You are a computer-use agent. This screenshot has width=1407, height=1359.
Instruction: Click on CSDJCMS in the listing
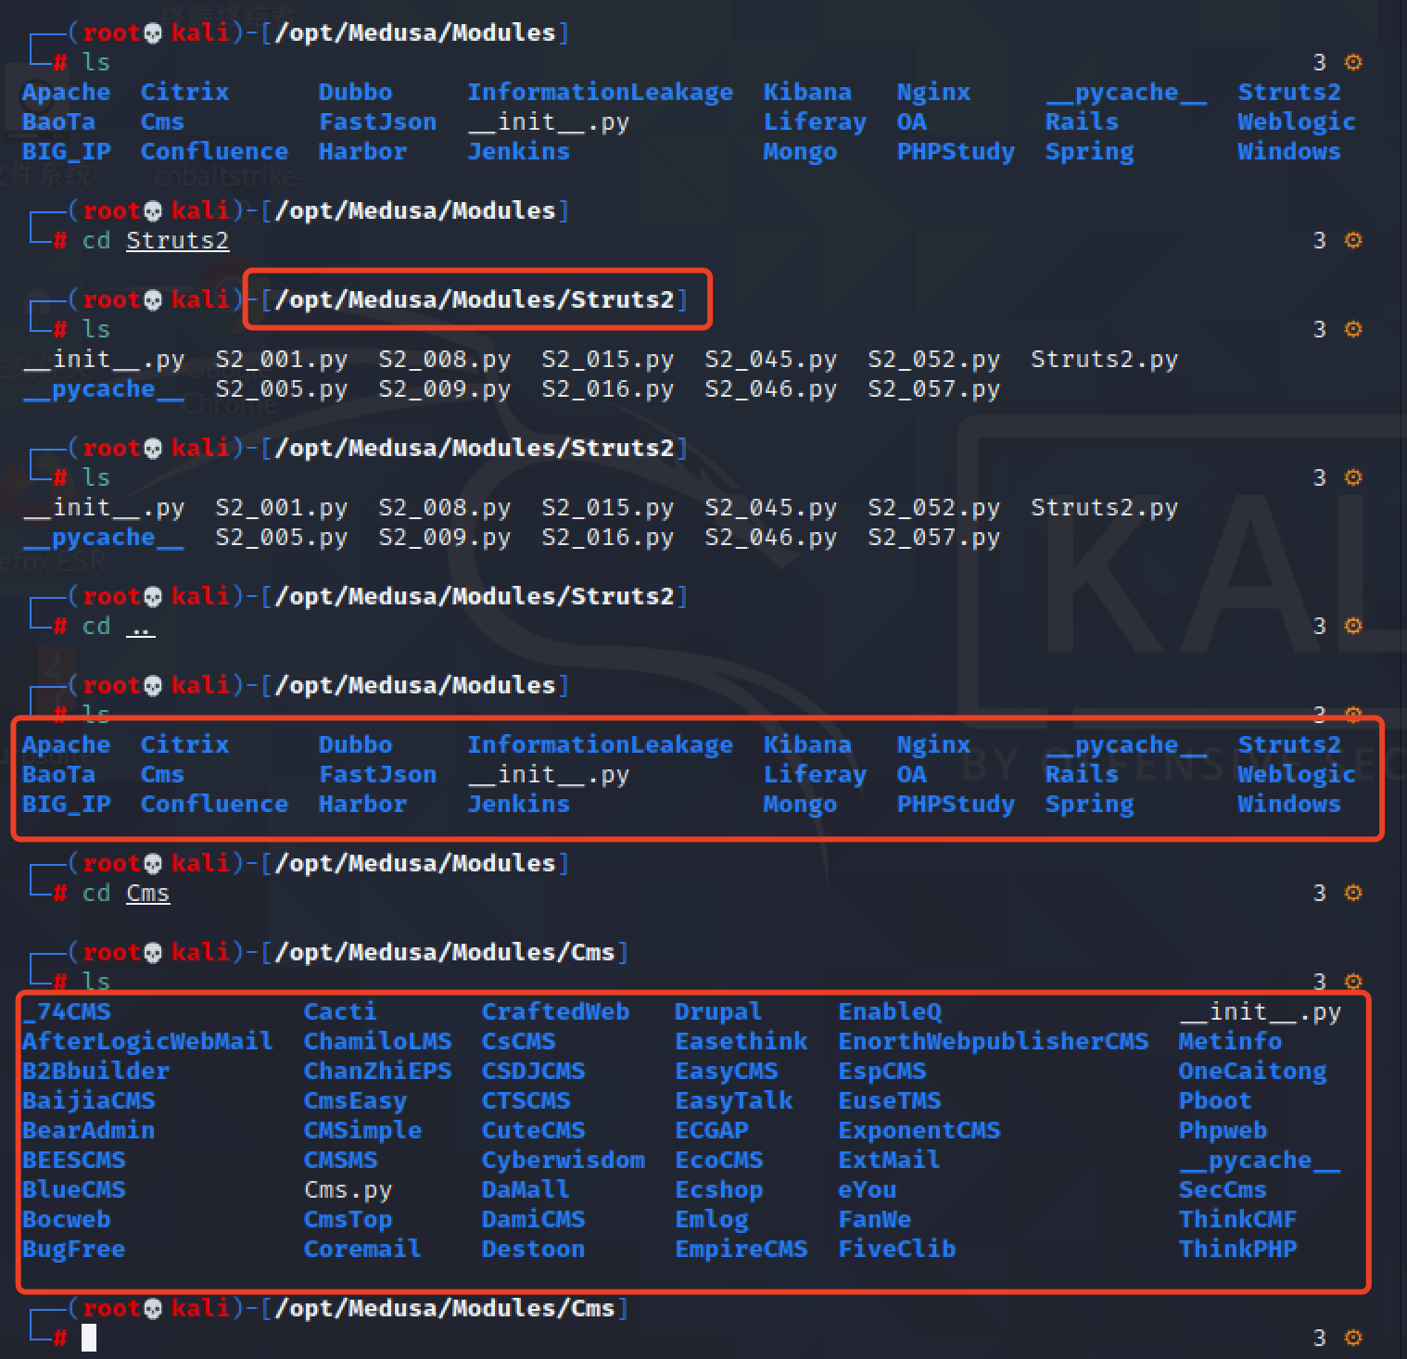click(533, 1072)
